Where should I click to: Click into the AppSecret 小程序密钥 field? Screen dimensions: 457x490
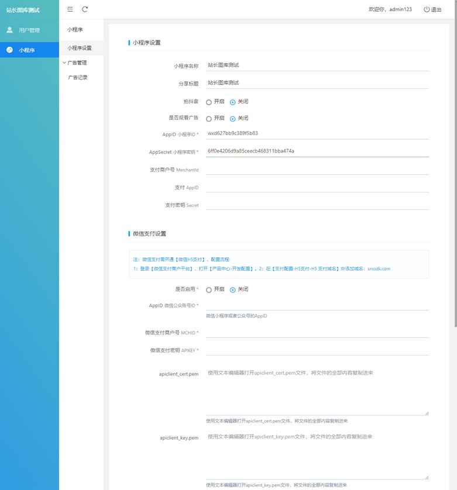317,151
